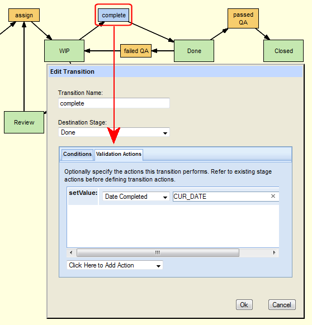Select the Review stage box

tap(24, 122)
